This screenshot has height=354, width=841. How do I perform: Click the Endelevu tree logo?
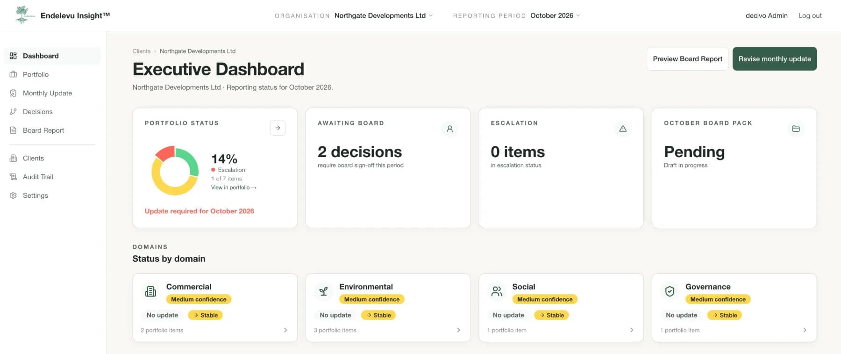[x=24, y=15]
